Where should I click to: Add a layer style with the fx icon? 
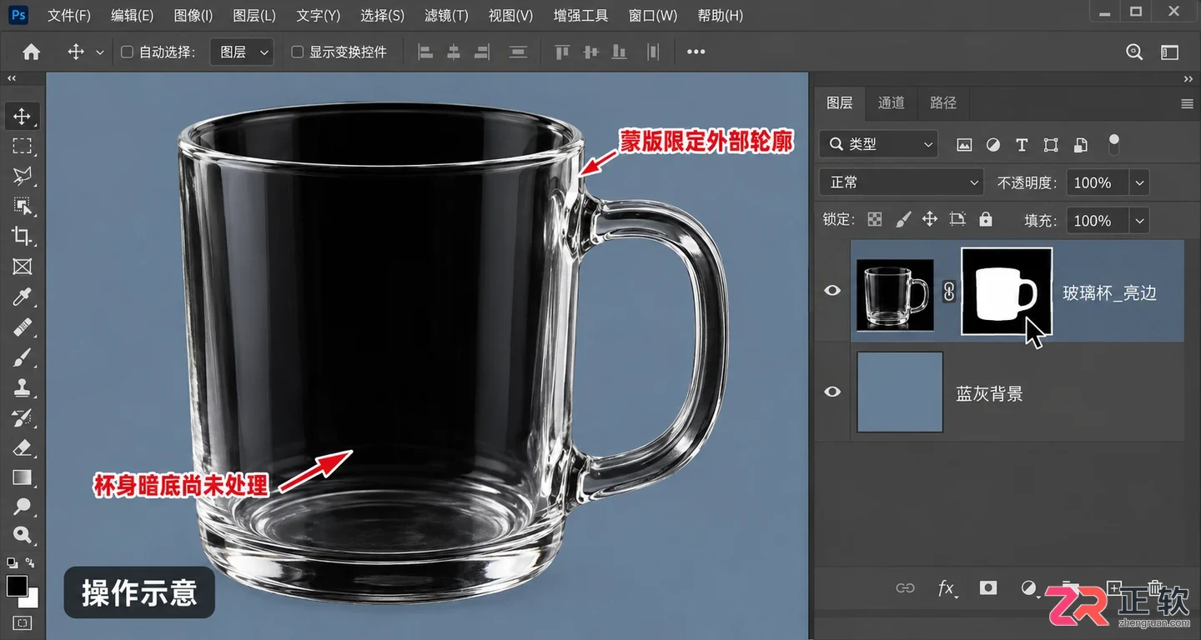[947, 588]
